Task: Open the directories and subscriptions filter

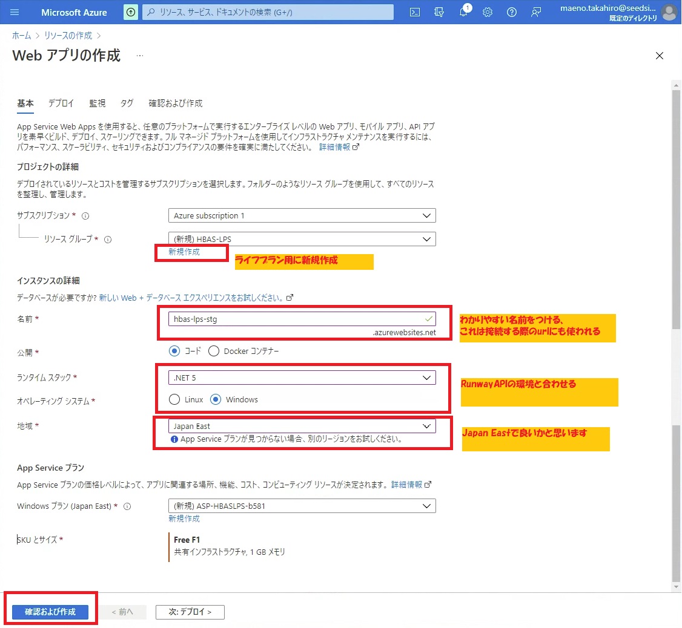Action: [439, 12]
